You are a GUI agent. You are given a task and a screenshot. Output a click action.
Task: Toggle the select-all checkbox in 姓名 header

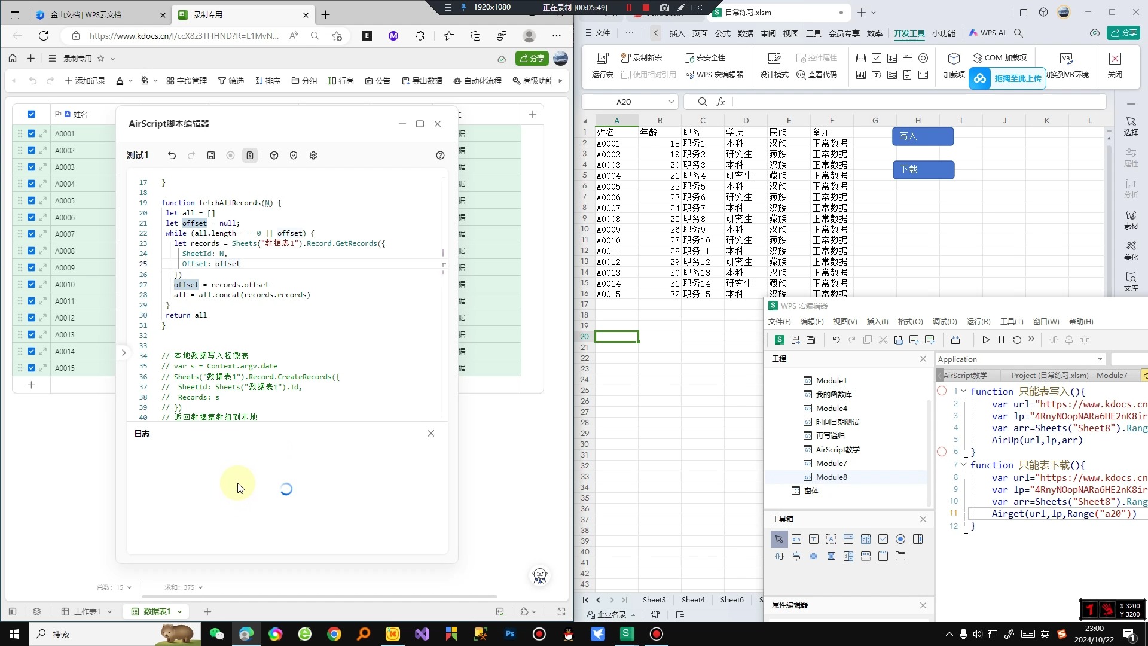coord(31,114)
